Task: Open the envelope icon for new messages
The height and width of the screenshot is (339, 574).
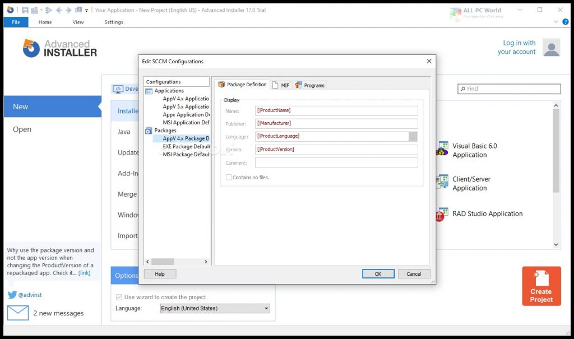Action: point(18,313)
